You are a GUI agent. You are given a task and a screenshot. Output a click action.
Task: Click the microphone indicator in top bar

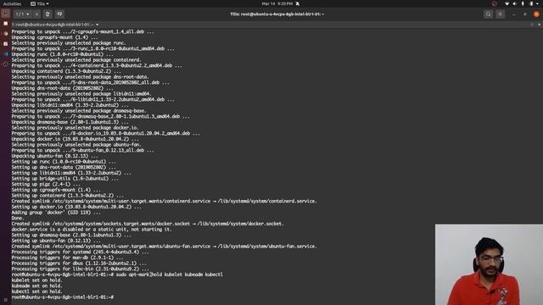pos(523,3)
